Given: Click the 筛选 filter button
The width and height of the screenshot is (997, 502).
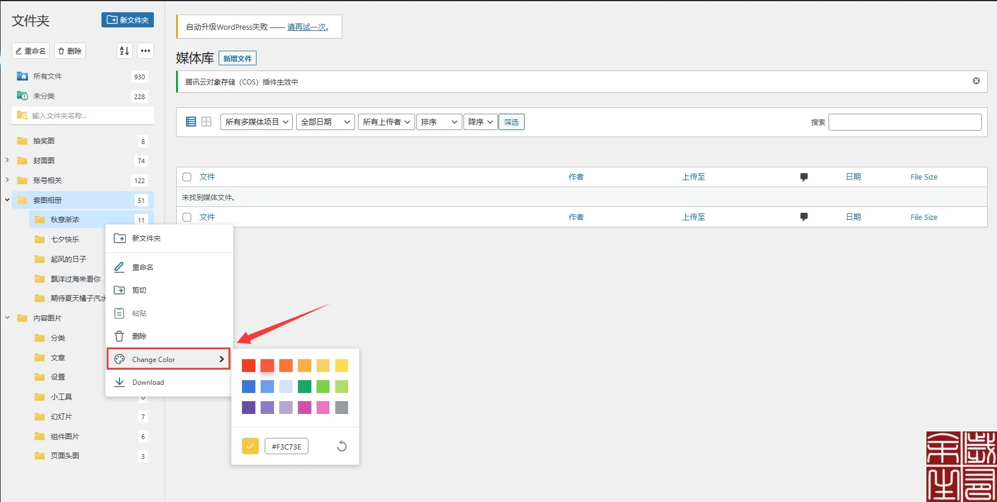Looking at the screenshot, I should 511,122.
